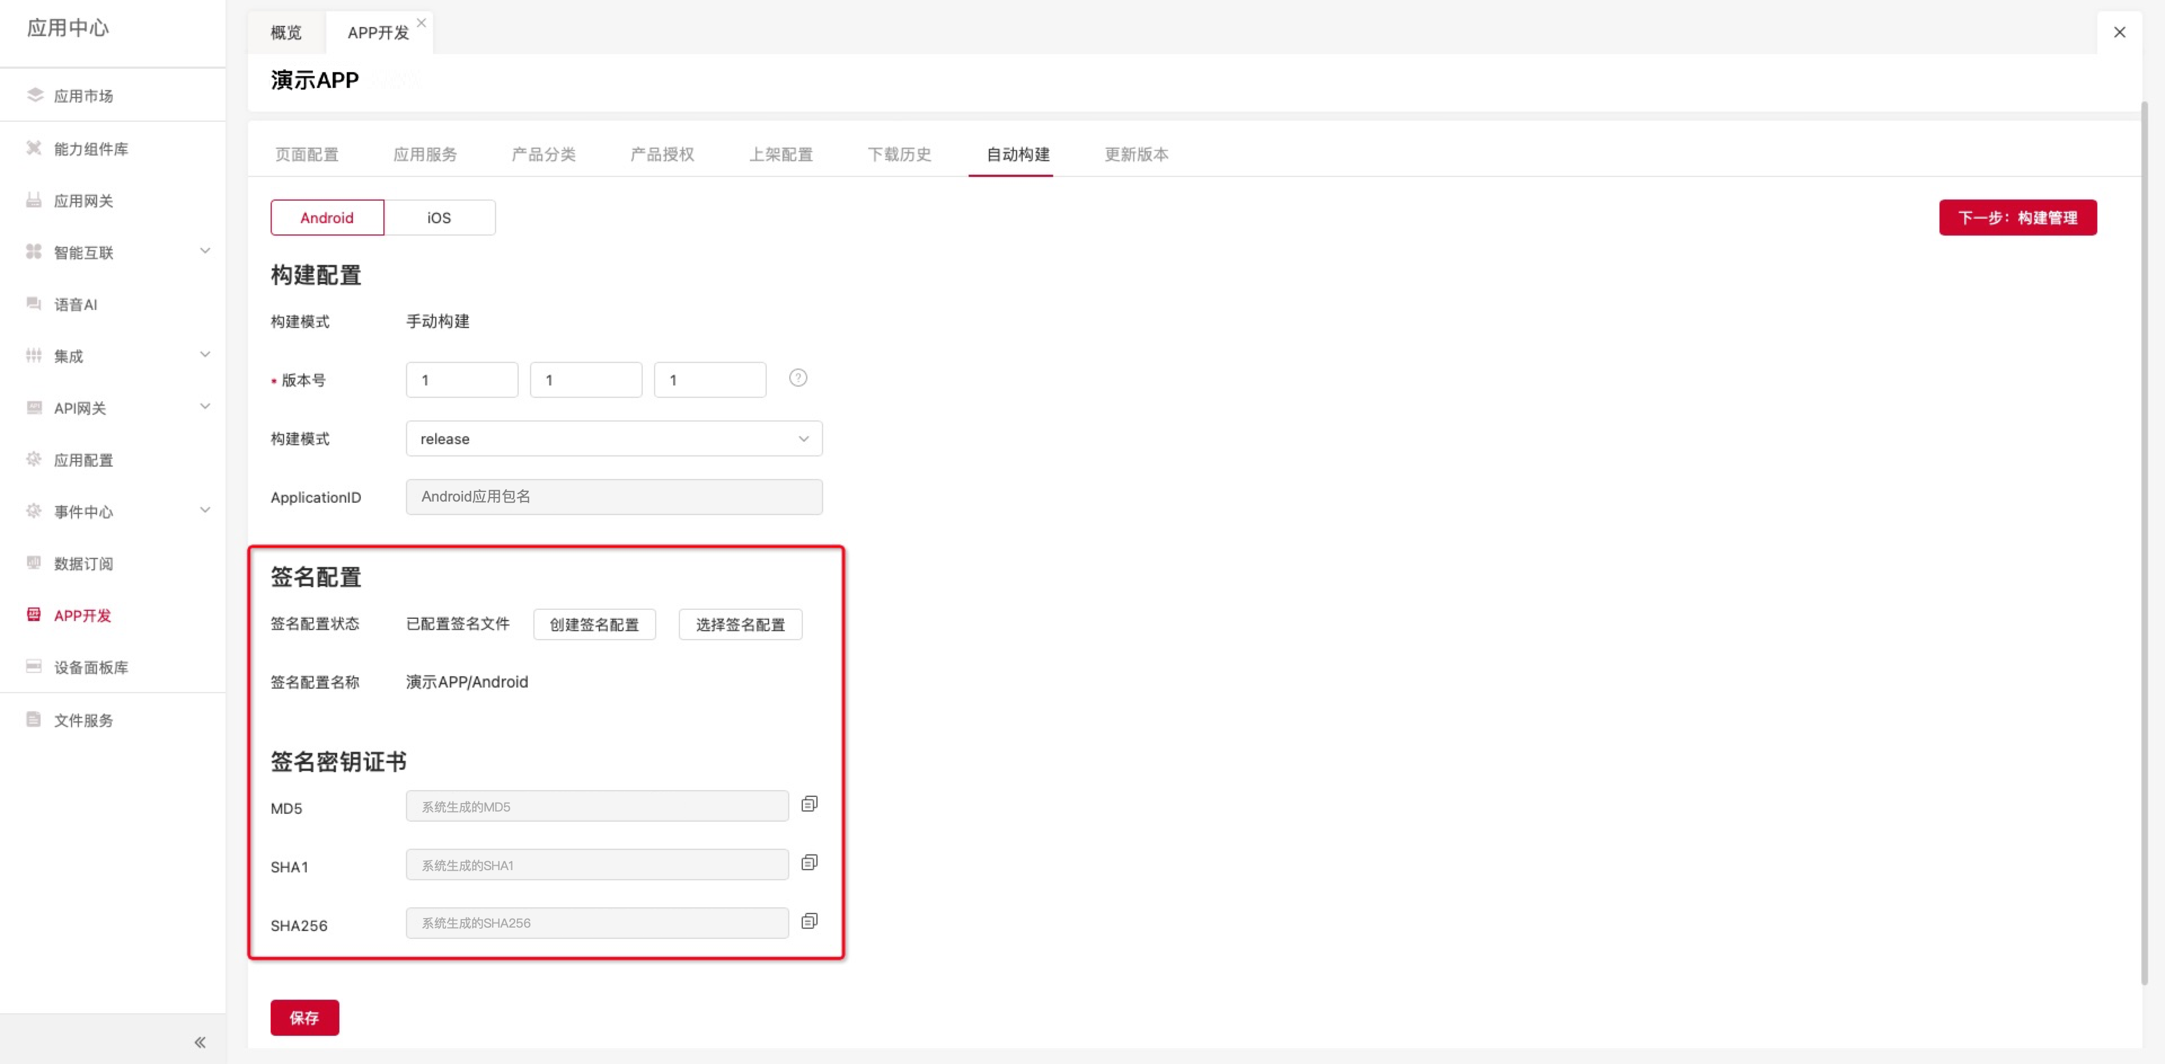Screen dimensions: 2165x1064
Task: Click the 创建签名配置 button
Action: click(x=593, y=624)
